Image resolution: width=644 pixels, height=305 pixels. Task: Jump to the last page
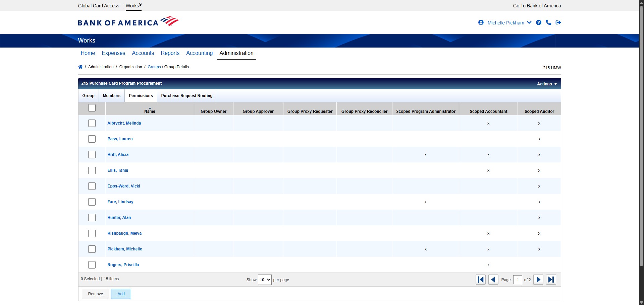point(551,280)
